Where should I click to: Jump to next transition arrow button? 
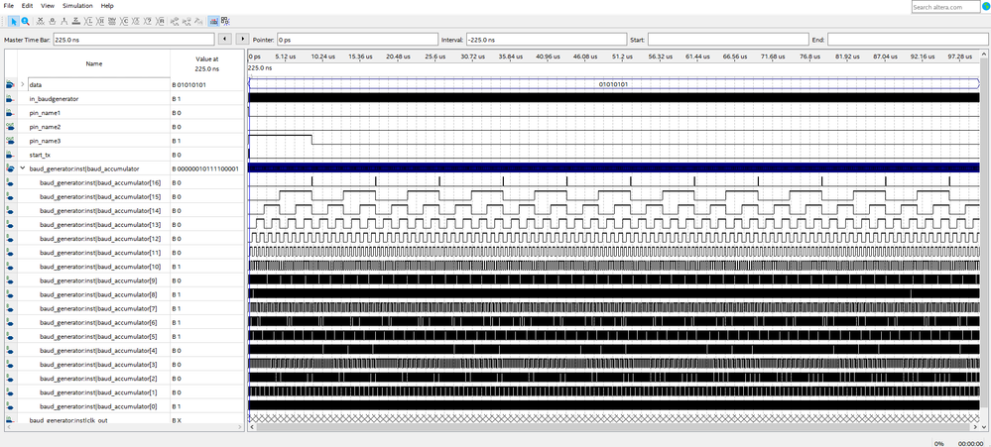[x=242, y=39]
